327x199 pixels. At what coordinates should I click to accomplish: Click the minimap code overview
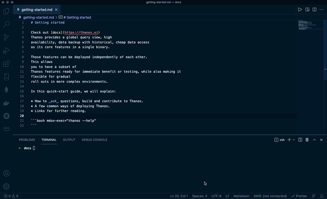pos(310,25)
